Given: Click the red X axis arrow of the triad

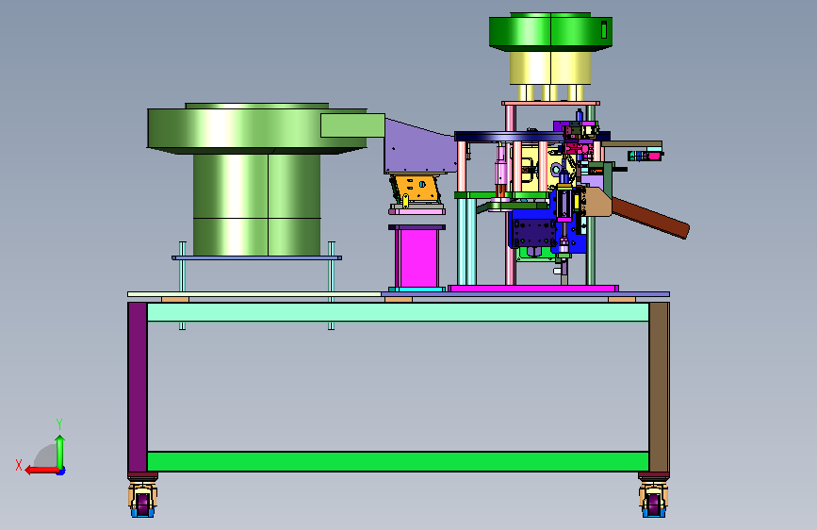Looking at the screenshot, I should click(41, 471).
